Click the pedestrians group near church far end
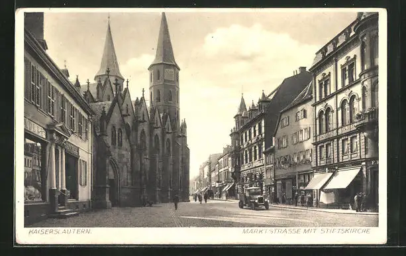406x256 pixels. (x=201, y=198)
